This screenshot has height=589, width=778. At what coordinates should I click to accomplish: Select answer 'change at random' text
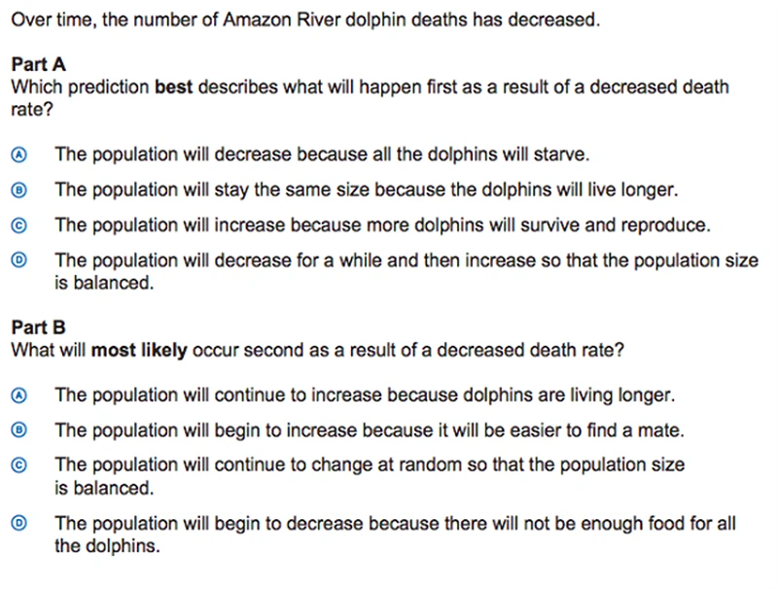tap(370, 476)
